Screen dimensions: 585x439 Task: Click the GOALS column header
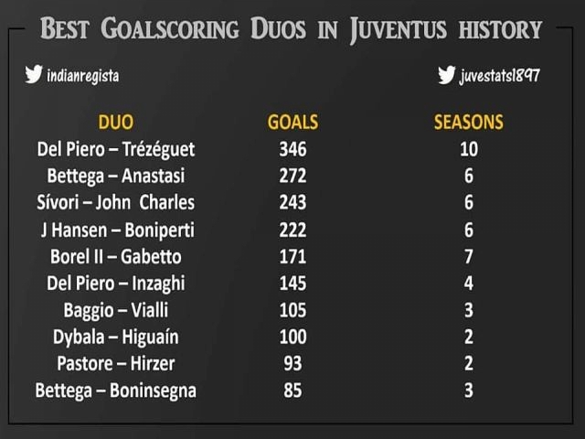tap(292, 122)
